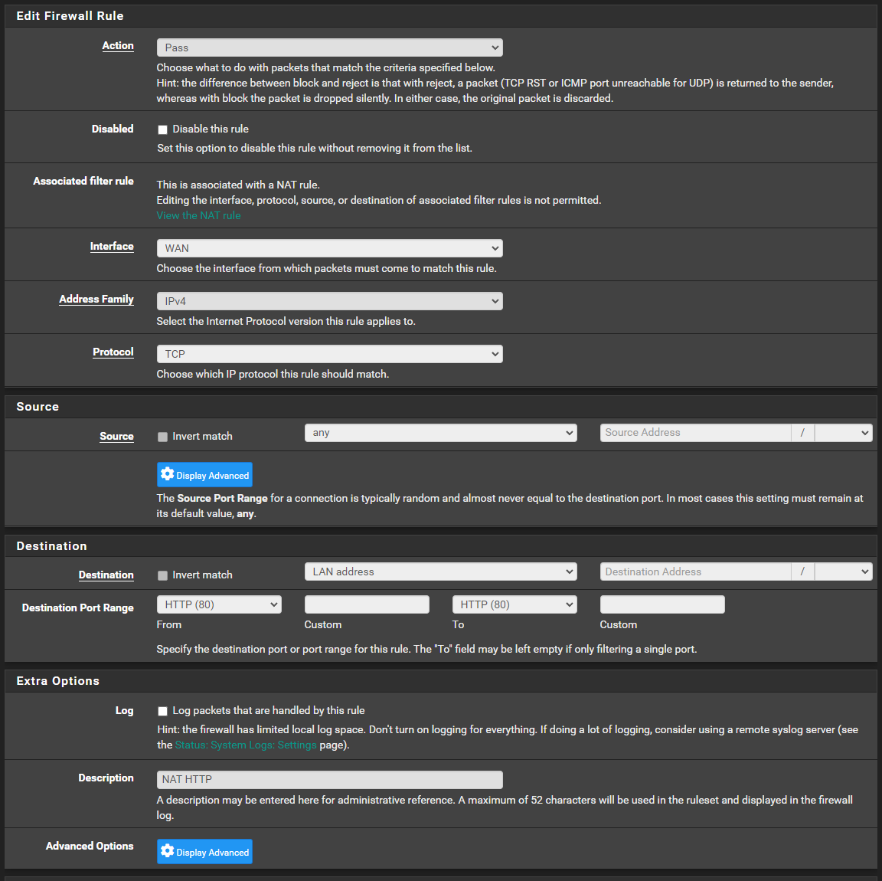Open Destination type dropdown showing LAN address
Image resolution: width=882 pixels, height=881 pixels.
click(x=440, y=572)
